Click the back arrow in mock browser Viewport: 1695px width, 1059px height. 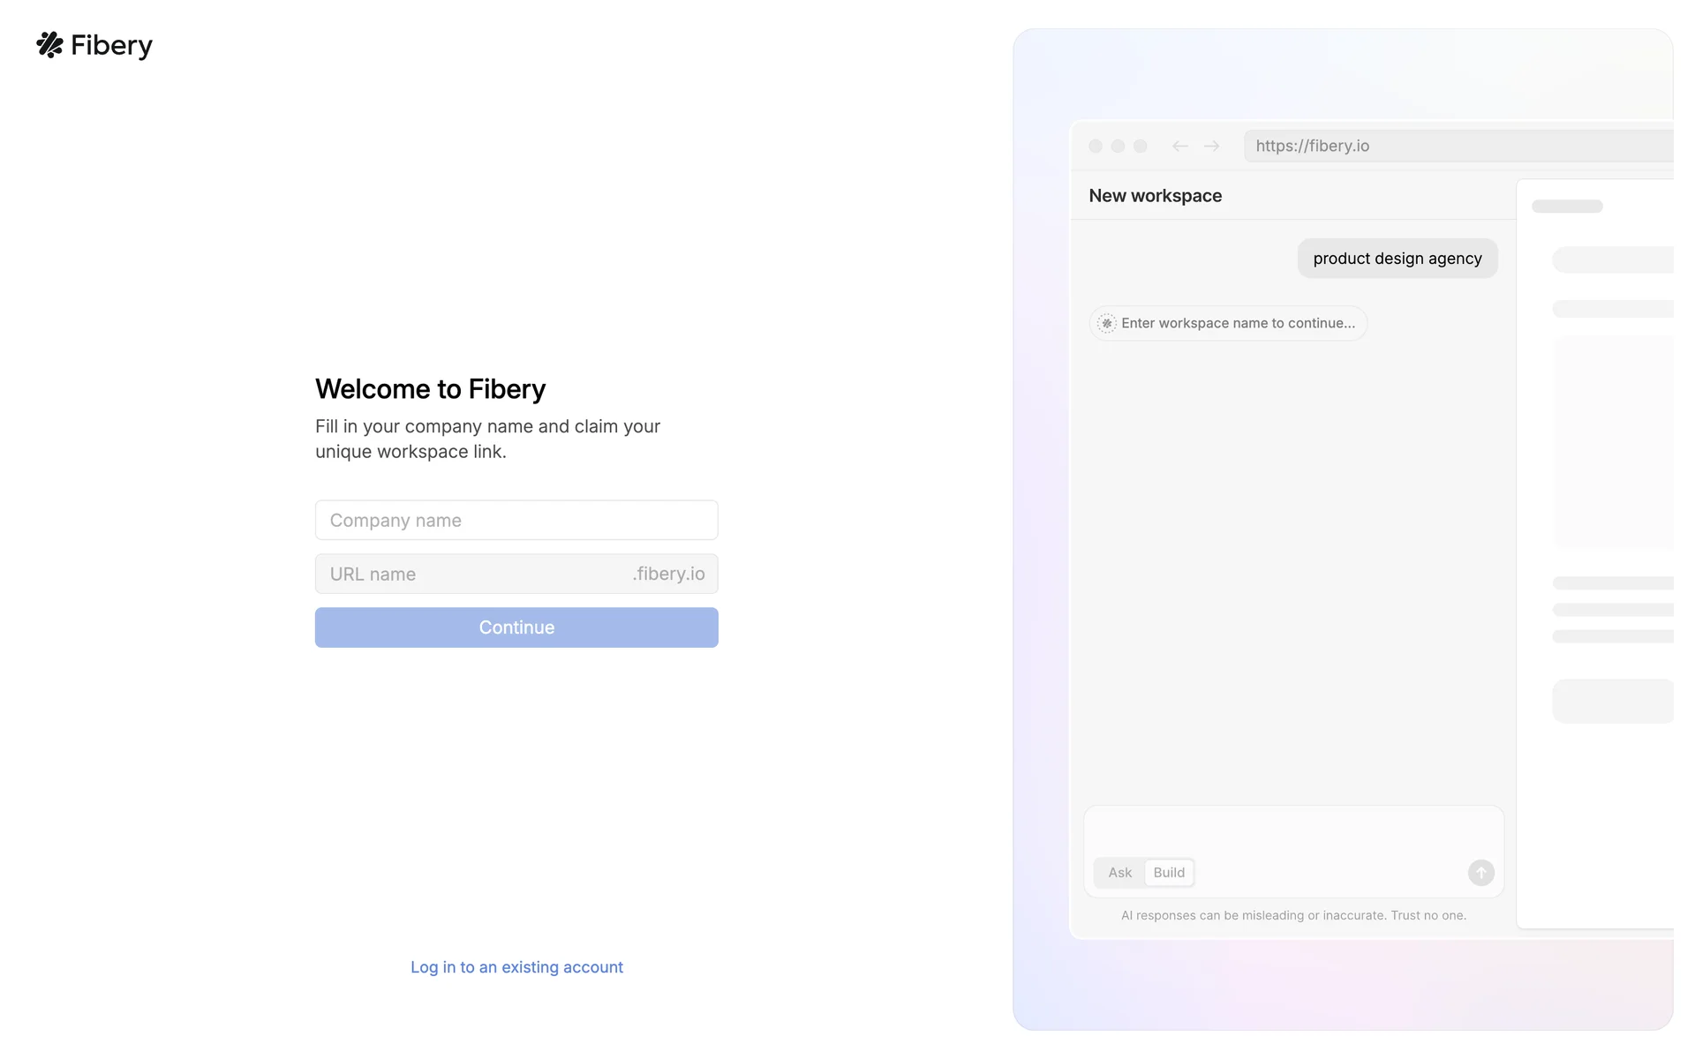point(1179,146)
